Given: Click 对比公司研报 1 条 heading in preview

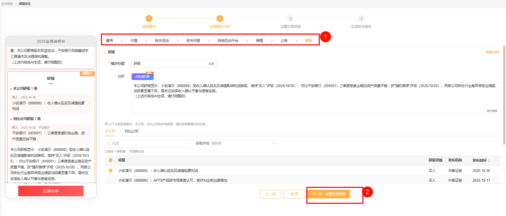Looking at the screenshot, I should point(27,119).
